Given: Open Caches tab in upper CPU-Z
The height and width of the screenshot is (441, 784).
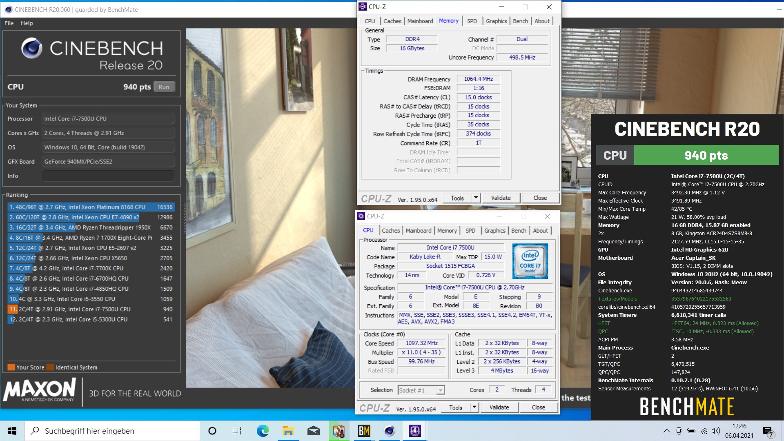Looking at the screenshot, I should 392,21.
